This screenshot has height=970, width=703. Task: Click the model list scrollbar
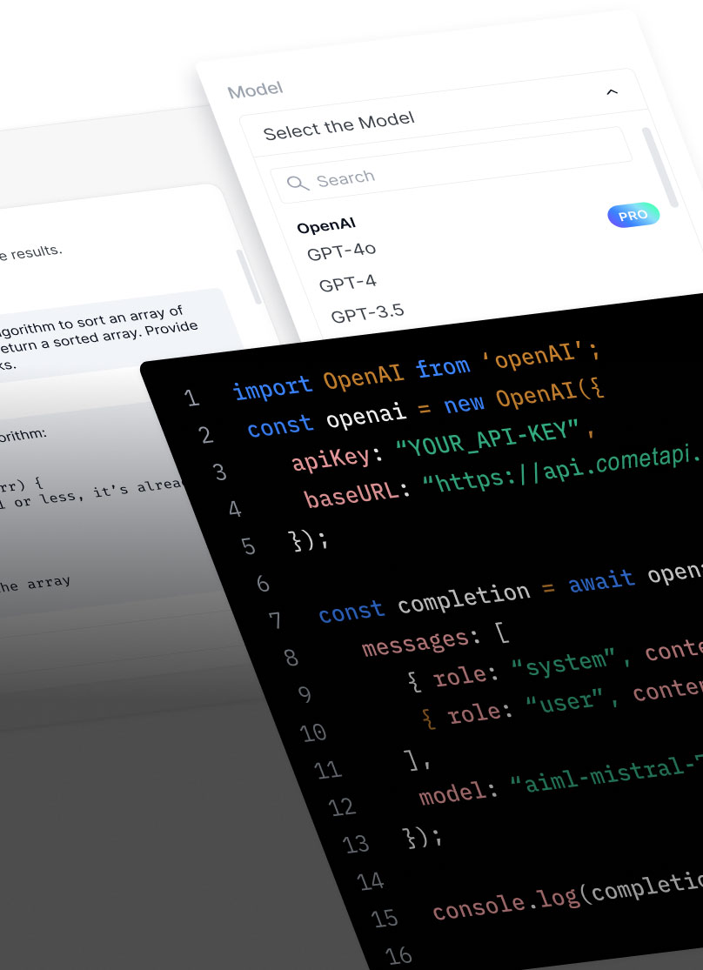[659, 167]
